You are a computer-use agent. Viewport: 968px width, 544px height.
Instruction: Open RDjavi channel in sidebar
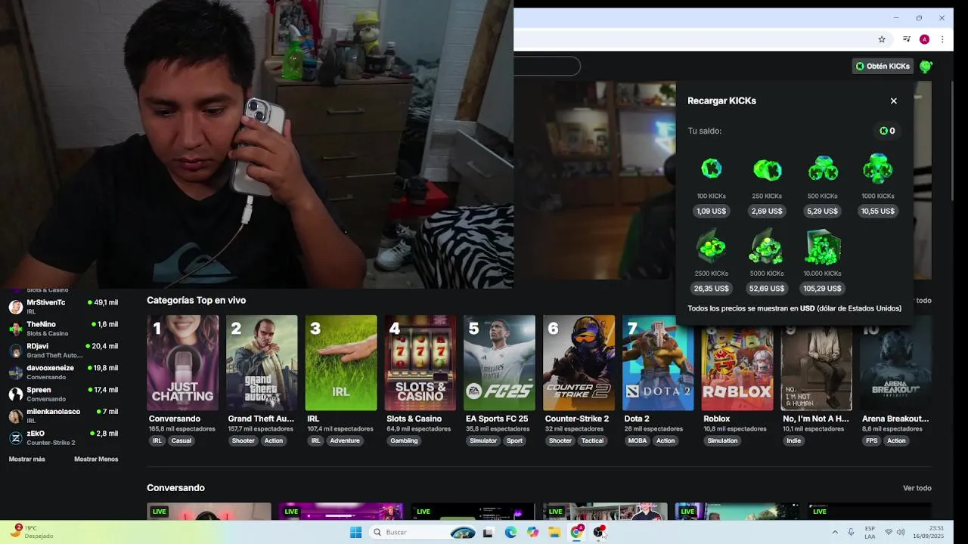click(64, 350)
